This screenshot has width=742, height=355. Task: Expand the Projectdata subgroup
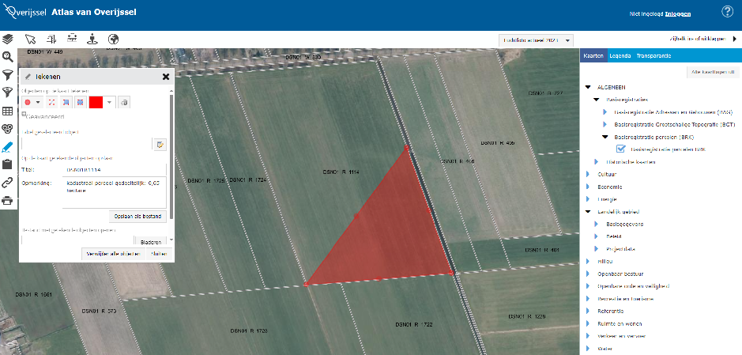tap(597, 248)
